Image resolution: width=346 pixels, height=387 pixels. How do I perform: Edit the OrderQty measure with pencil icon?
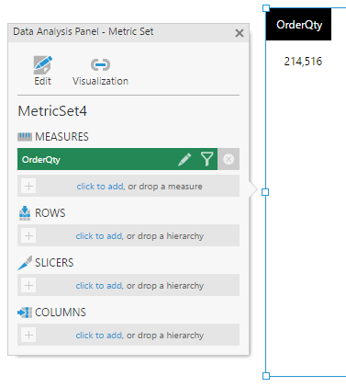pyautogui.click(x=184, y=159)
